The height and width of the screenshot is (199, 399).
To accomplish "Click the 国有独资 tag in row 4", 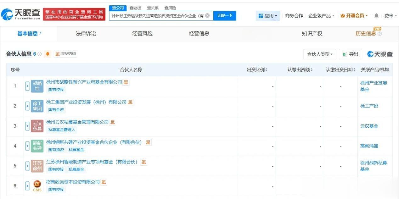I will pos(56,150).
